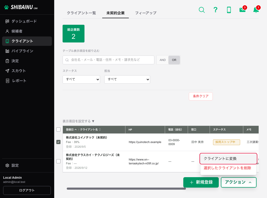Click the HP column header
Viewport: 267px width, 198px height.
click(x=145, y=129)
